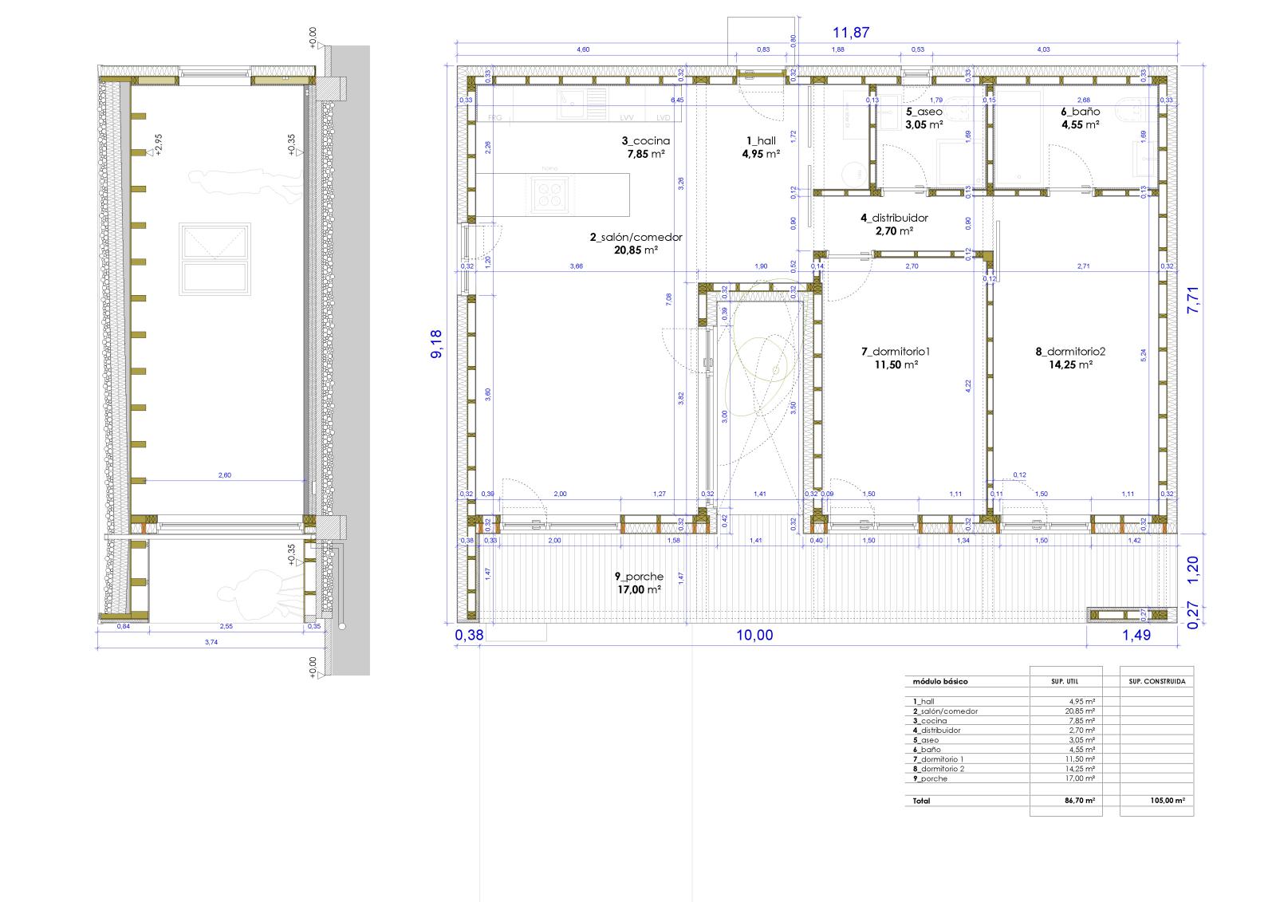Image resolution: width=1276 pixels, height=902 pixels.
Task: Select the 9,18 overall height dimension
Action: point(436,344)
